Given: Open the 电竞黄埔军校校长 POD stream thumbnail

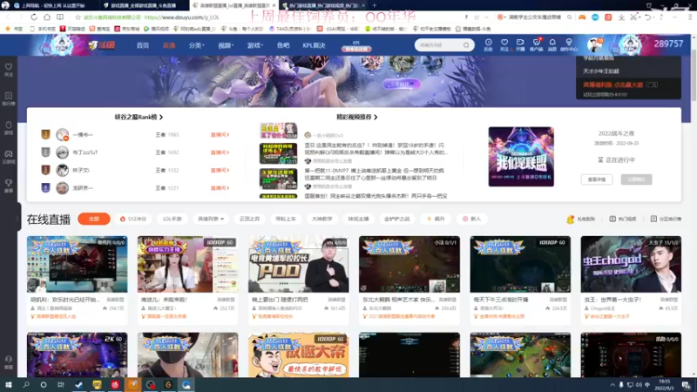Looking at the screenshot, I should [298, 264].
